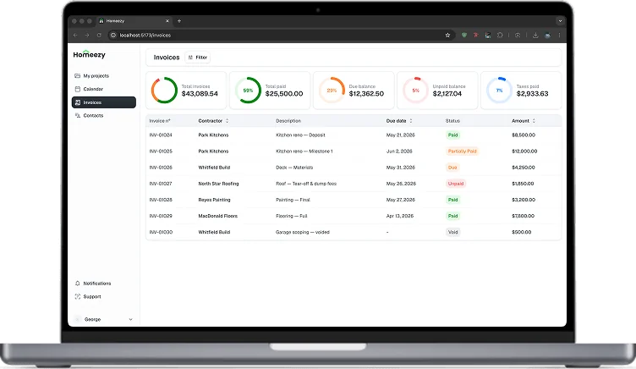
Task: Click MacDonald Floors contractor name
Action: point(218,216)
